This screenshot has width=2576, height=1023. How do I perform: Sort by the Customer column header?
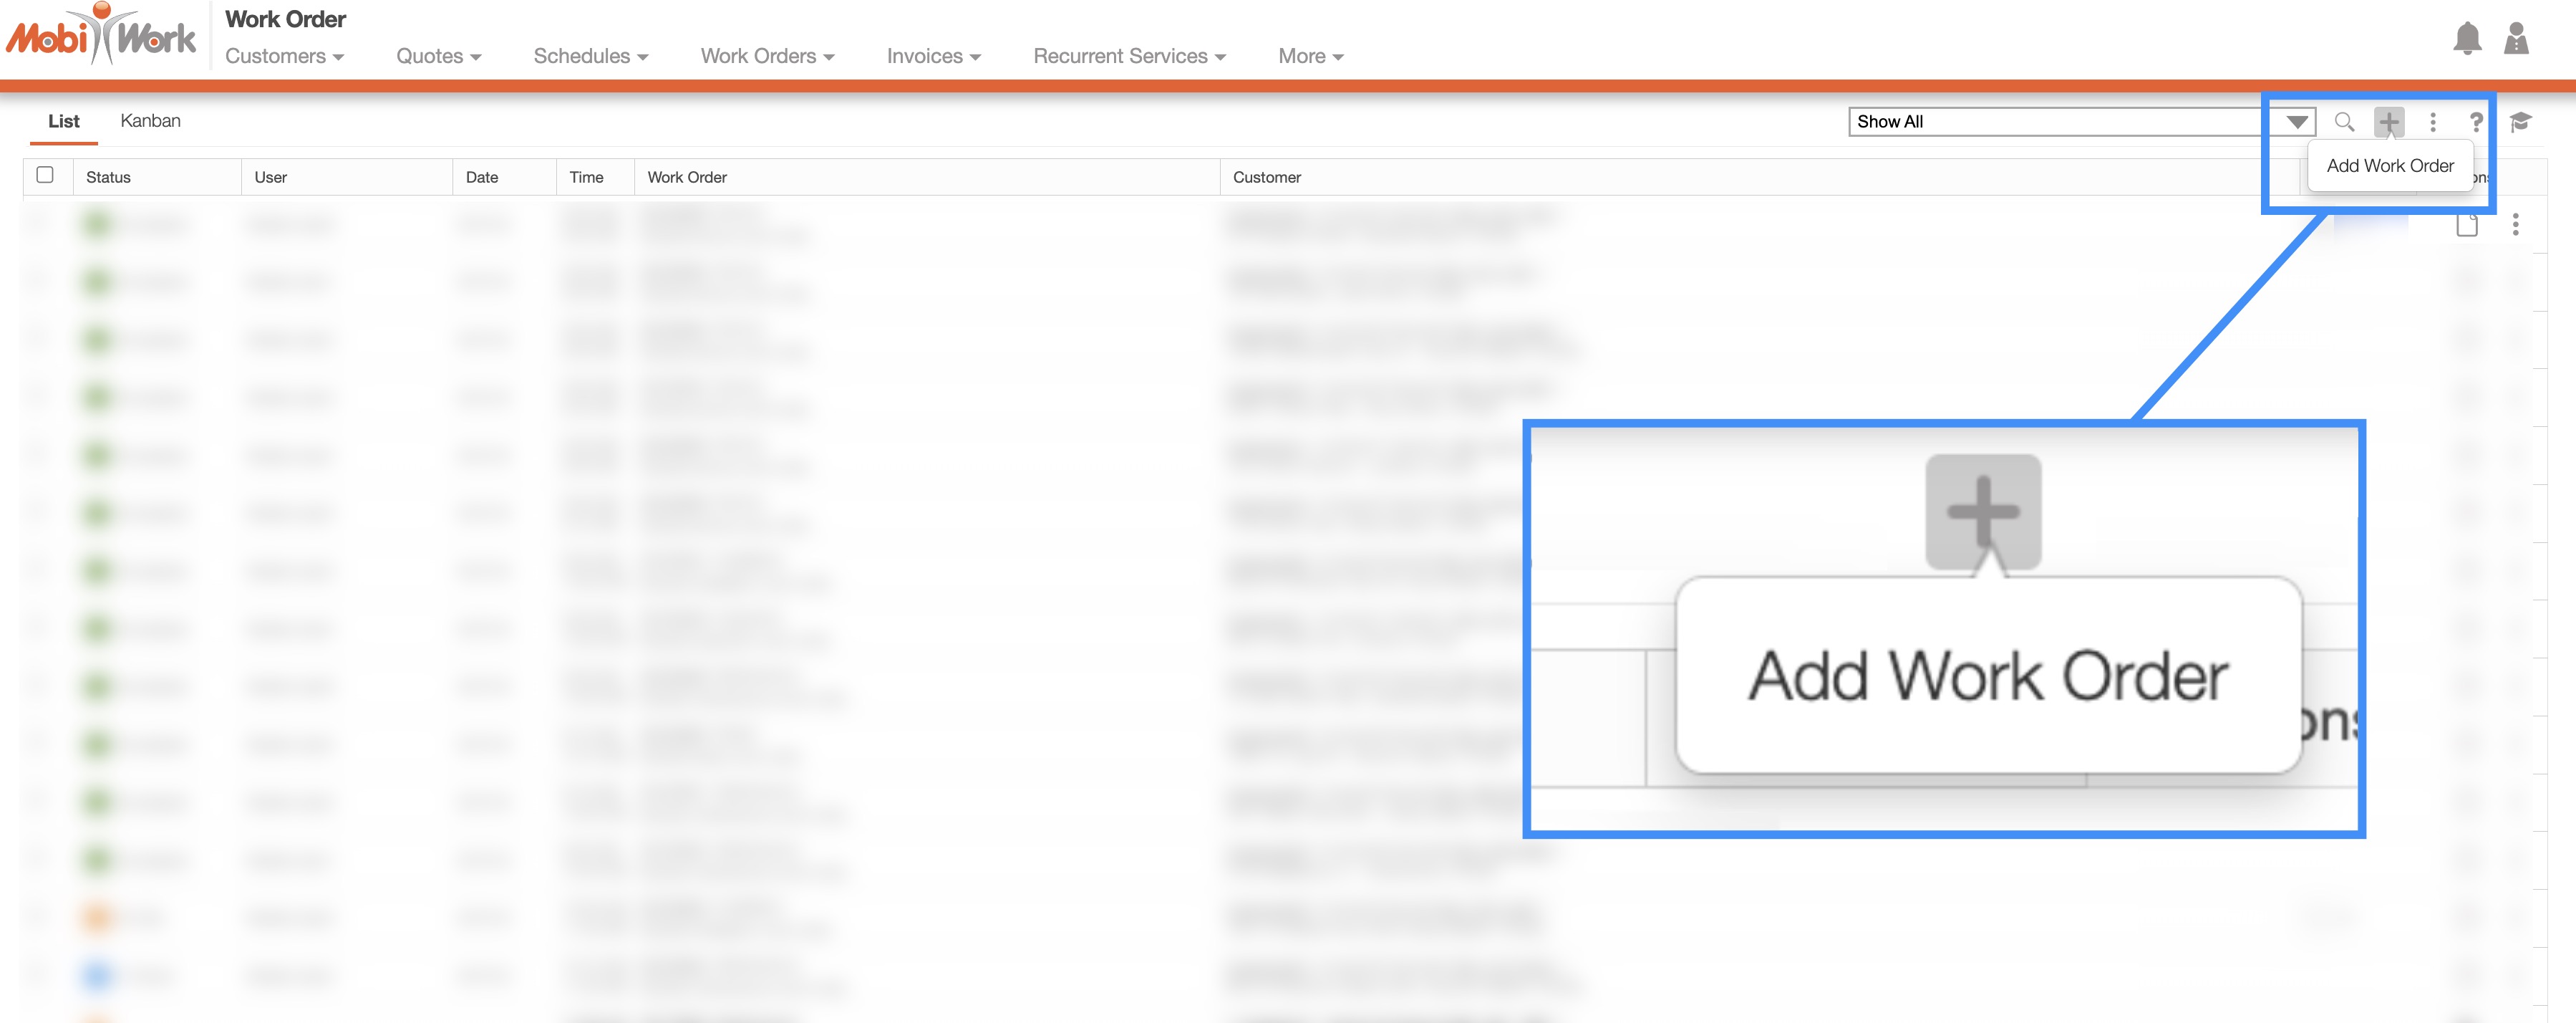click(x=1266, y=177)
